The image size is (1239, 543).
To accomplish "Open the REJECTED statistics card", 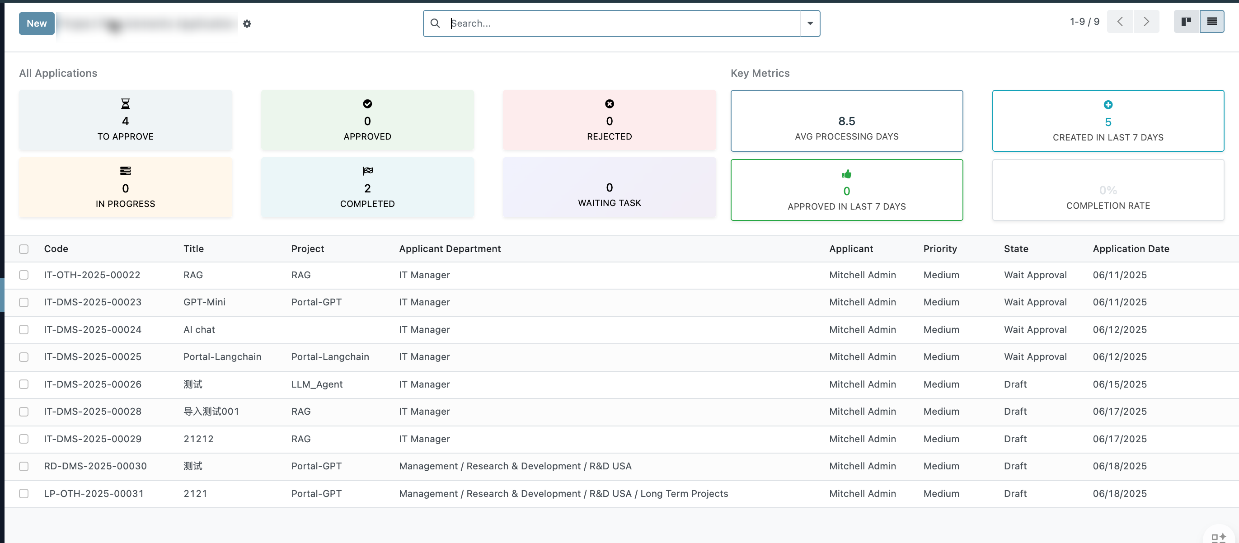I will point(609,120).
